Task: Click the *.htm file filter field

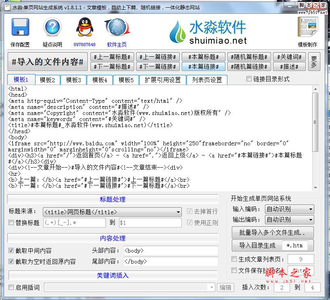Action: [x=294, y=245]
